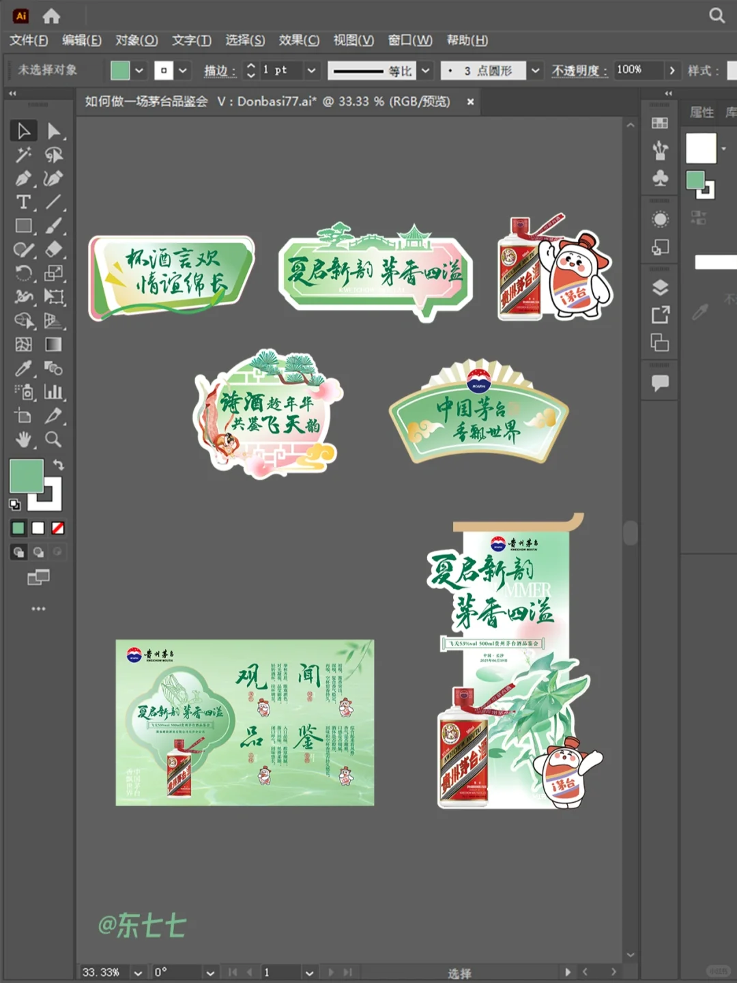Reset to default fill and stroke

pos(14,504)
